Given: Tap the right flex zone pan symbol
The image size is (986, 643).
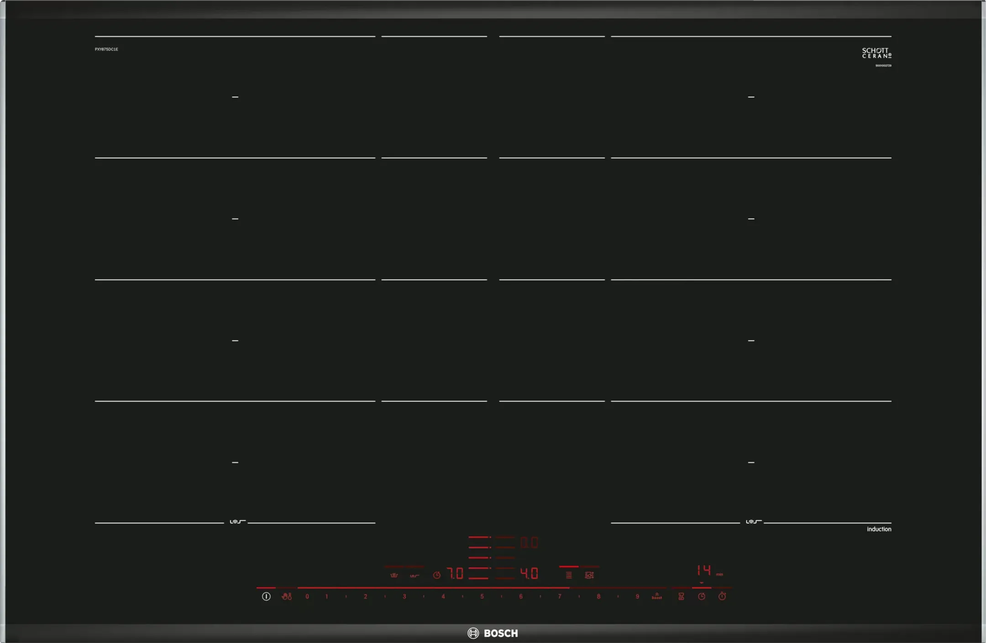Looking at the screenshot, I should (753, 522).
